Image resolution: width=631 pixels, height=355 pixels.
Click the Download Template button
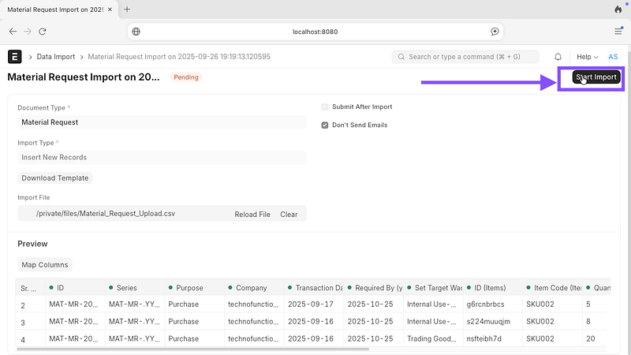pos(55,178)
